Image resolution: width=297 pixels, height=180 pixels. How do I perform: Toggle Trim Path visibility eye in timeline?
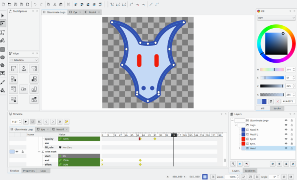[17, 152]
